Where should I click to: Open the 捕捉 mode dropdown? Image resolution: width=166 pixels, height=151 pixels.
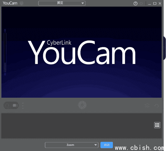[62, 3]
